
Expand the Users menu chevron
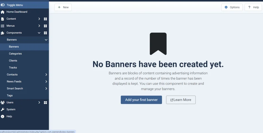pyautogui.click(x=39, y=102)
